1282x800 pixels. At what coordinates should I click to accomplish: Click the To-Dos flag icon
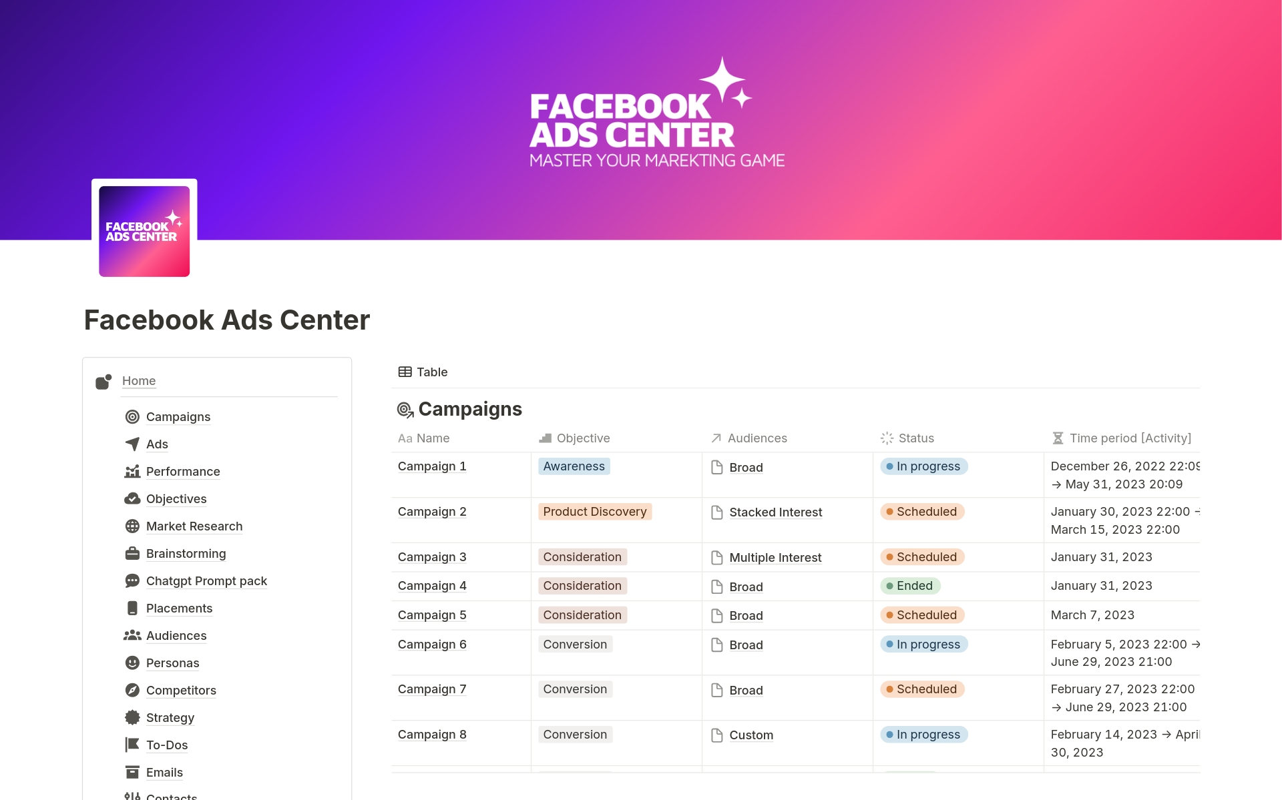click(132, 745)
